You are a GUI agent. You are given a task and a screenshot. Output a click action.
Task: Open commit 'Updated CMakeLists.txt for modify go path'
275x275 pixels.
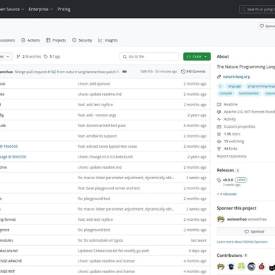tap(113, 251)
